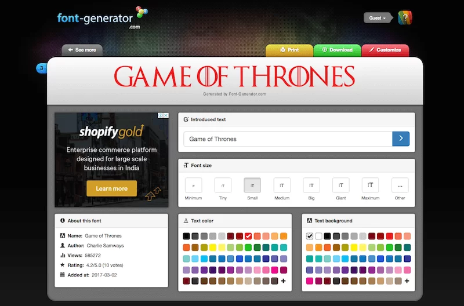Pick the olive Text background swatch

tap(345, 247)
